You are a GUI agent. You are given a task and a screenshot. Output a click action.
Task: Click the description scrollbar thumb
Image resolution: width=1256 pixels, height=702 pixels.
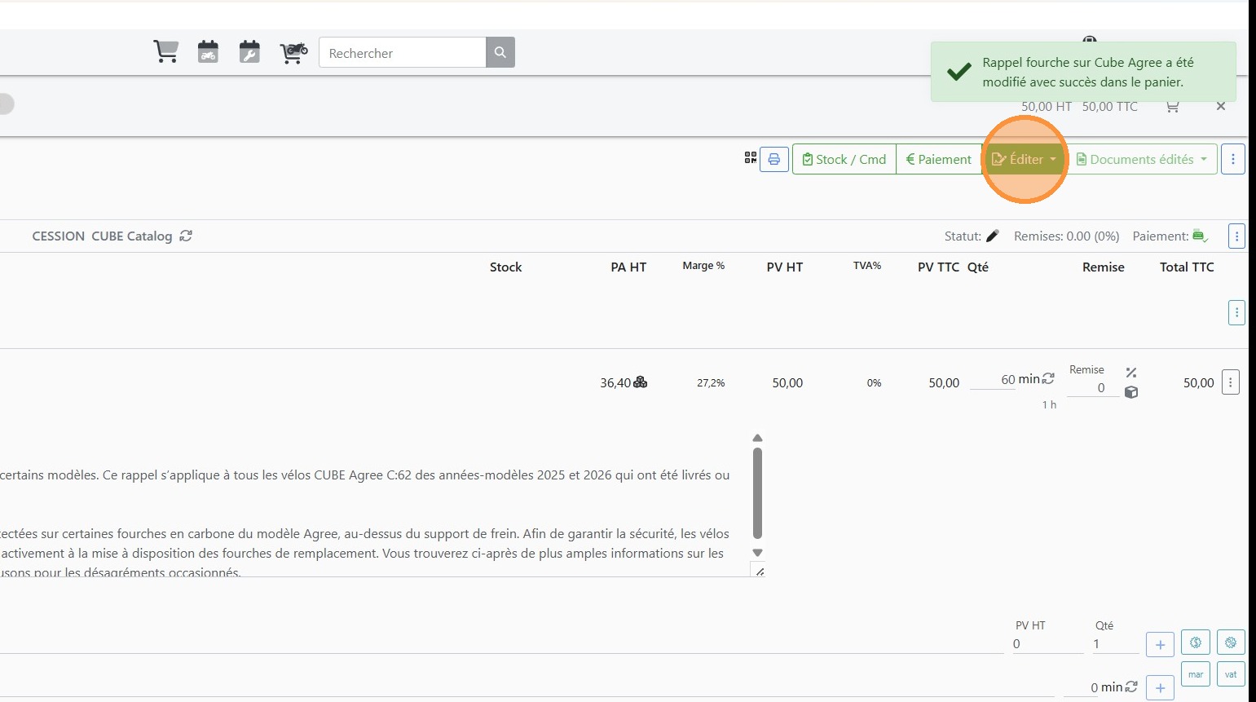click(x=757, y=493)
